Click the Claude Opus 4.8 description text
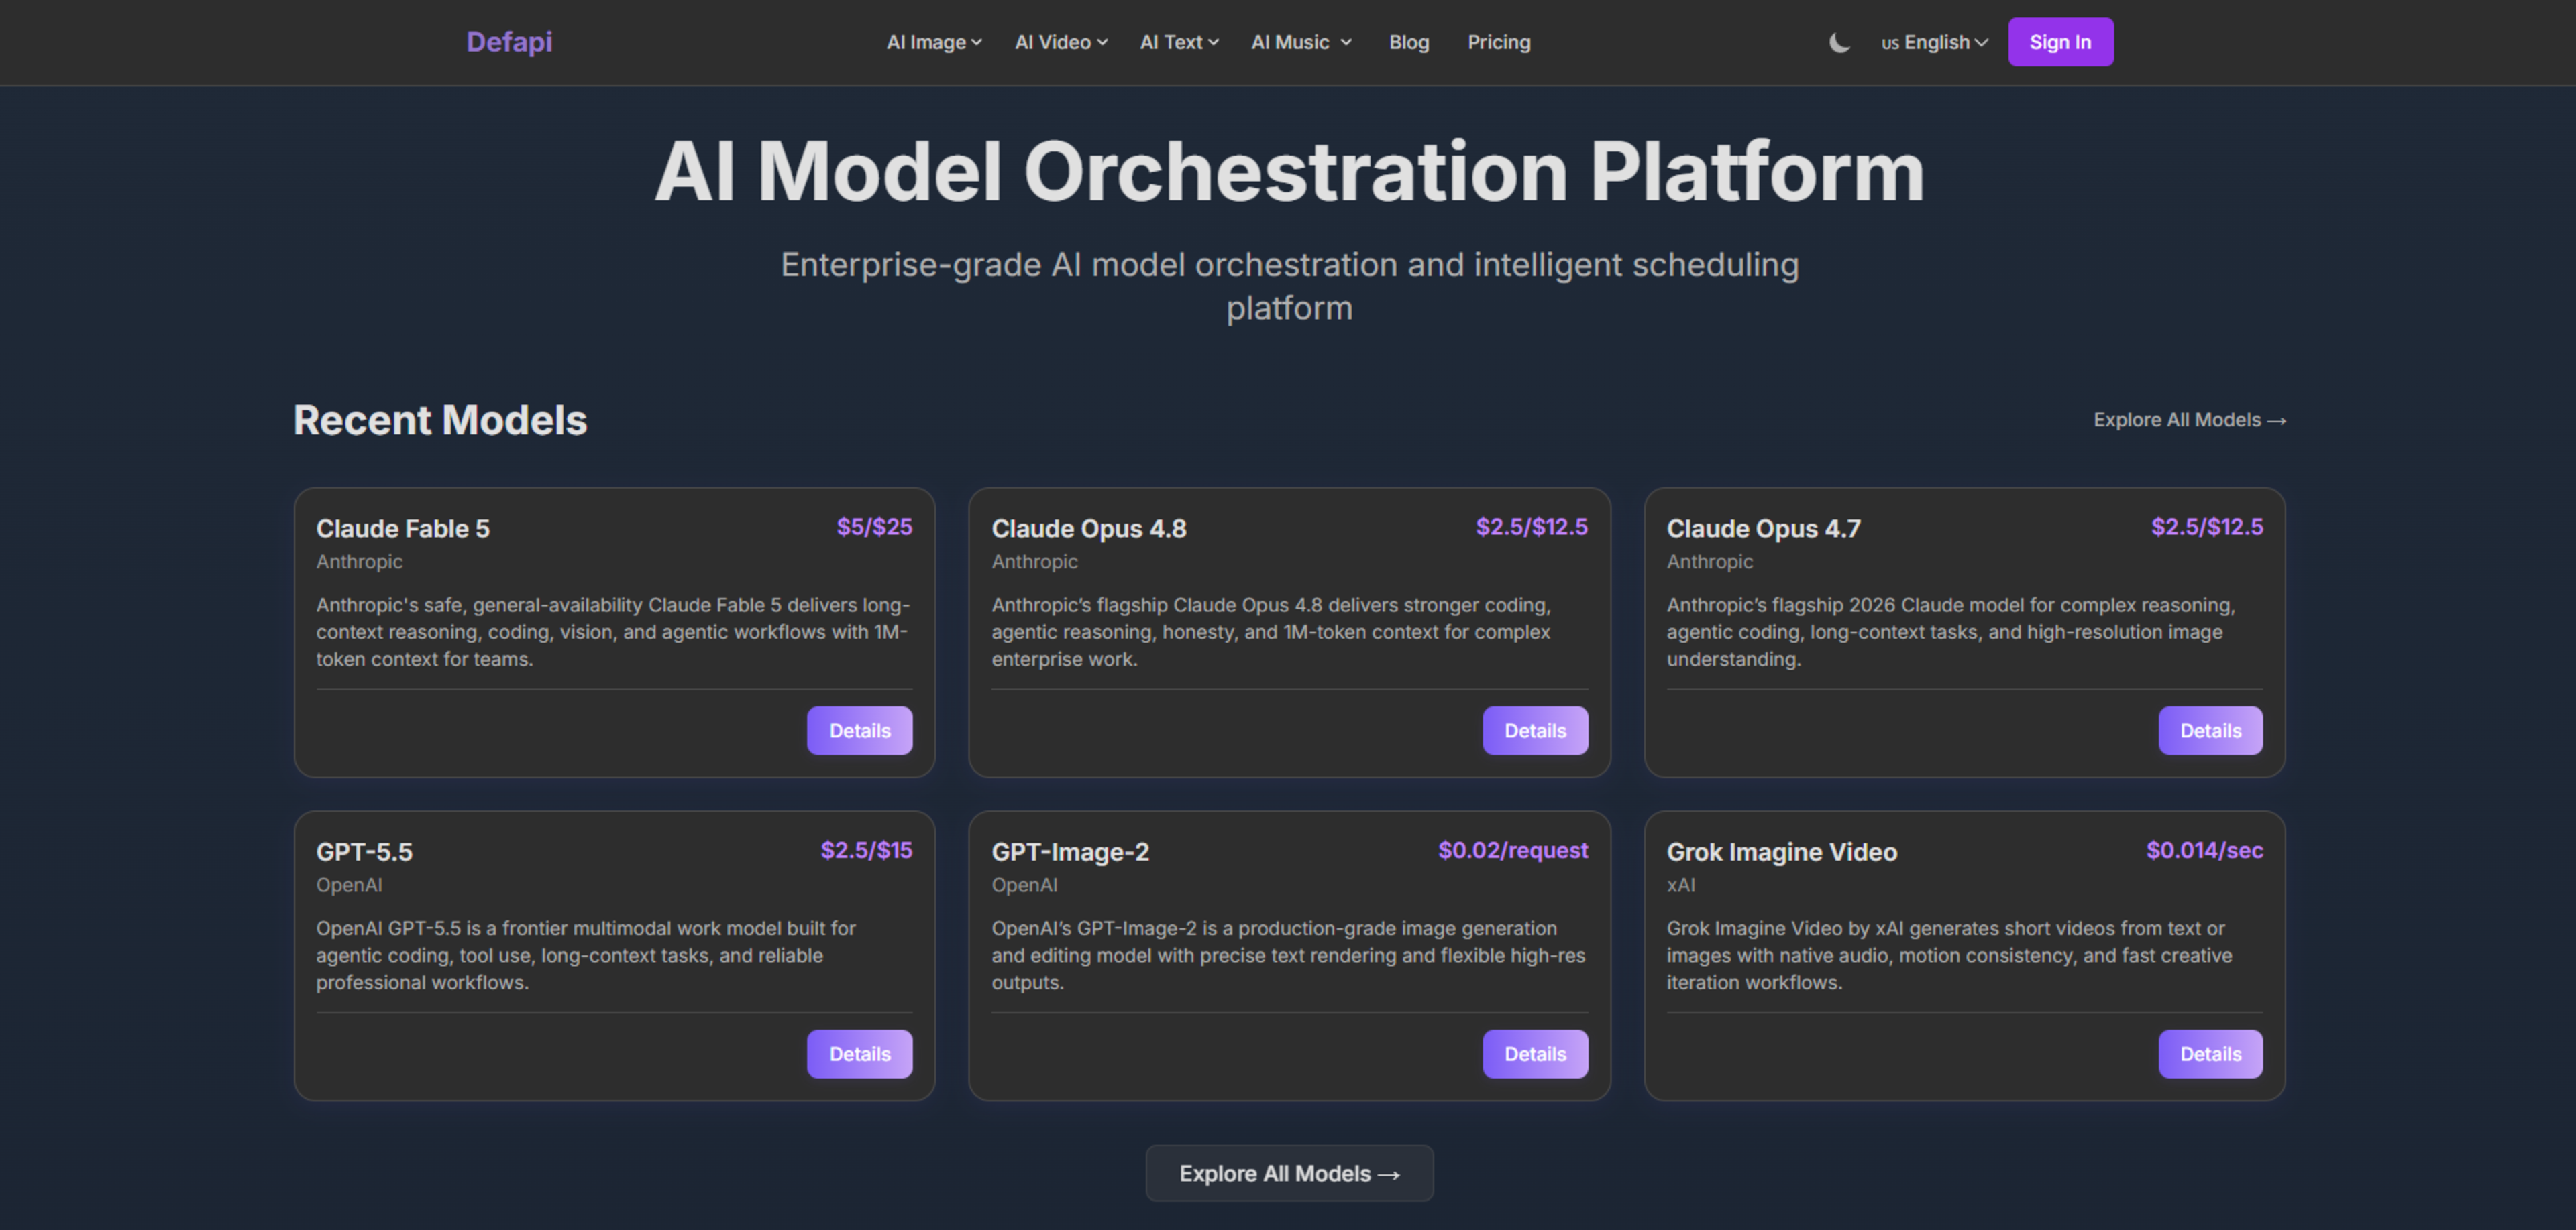 (1271, 631)
